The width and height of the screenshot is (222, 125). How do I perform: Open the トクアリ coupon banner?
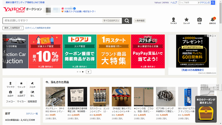pyautogui.click(x=80, y=51)
